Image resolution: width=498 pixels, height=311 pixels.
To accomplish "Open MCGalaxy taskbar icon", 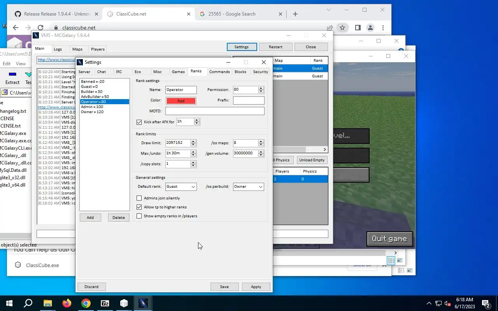I will point(143,303).
